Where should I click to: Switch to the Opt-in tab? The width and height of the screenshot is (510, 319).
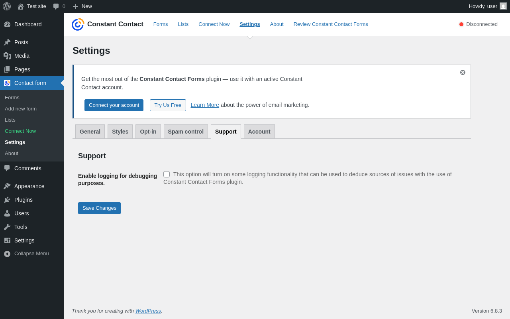[x=148, y=132]
